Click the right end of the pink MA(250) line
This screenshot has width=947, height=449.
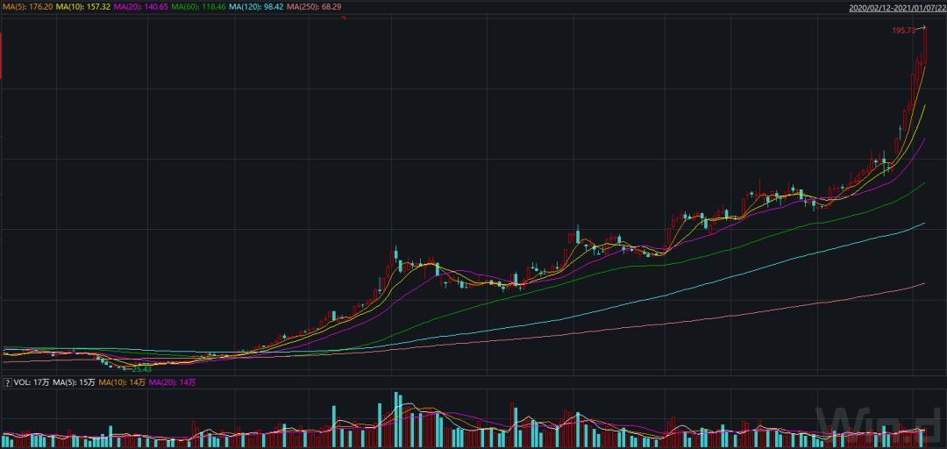point(922,284)
